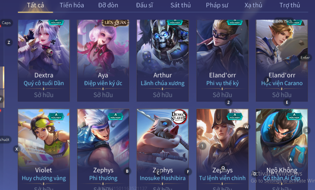Image resolution: width=315 pixels, height=190 pixels.
Task: Click the Enter key overlay button
Action: pyautogui.click(x=305, y=58)
